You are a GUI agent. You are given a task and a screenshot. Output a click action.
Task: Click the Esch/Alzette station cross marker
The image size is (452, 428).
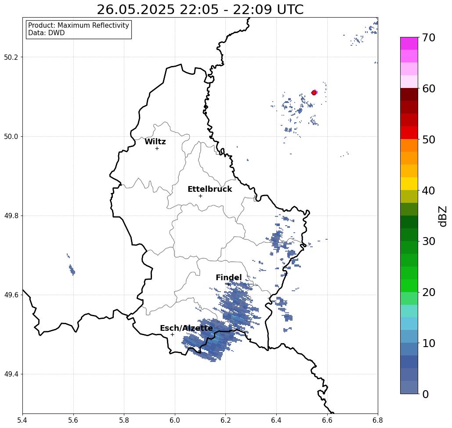pyautogui.click(x=172, y=334)
